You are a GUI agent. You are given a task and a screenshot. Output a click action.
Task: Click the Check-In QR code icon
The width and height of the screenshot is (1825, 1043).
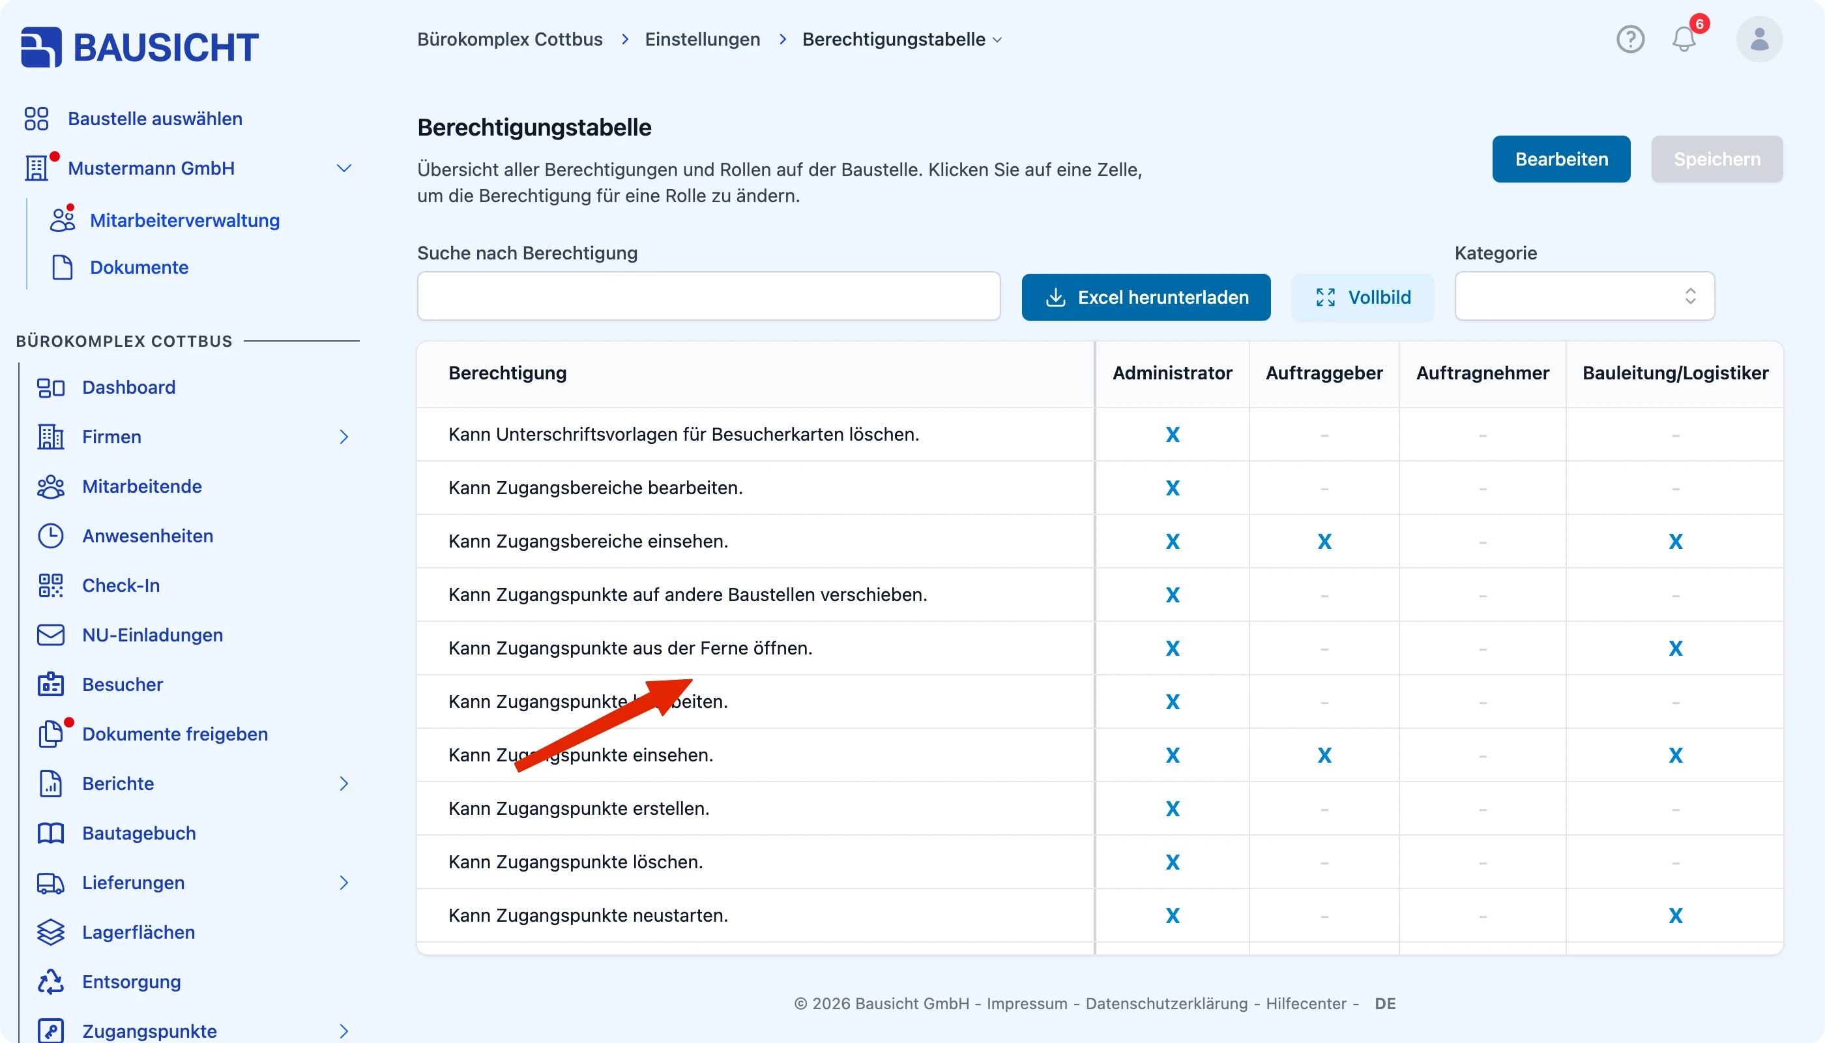(x=51, y=585)
